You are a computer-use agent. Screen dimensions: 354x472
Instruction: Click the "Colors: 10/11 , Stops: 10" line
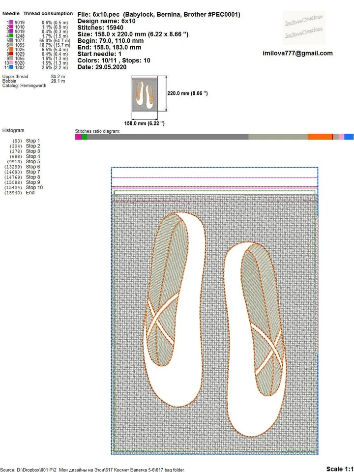pos(114,60)
